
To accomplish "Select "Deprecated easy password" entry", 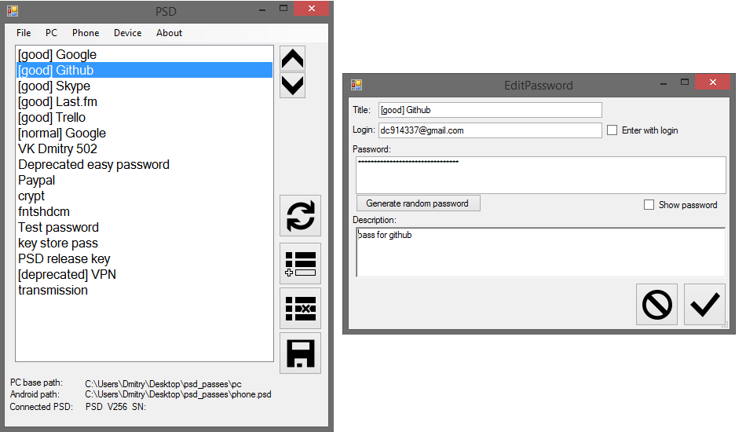I will tap(144, 165).
